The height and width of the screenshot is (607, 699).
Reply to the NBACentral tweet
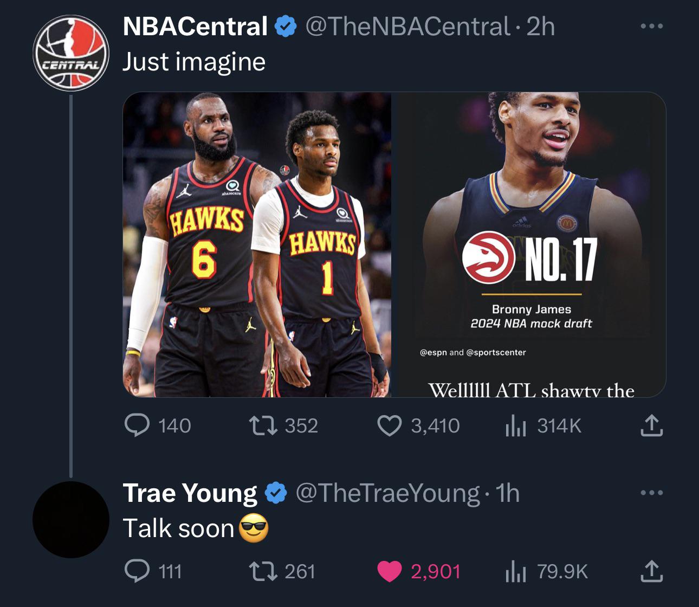point(137,425)
